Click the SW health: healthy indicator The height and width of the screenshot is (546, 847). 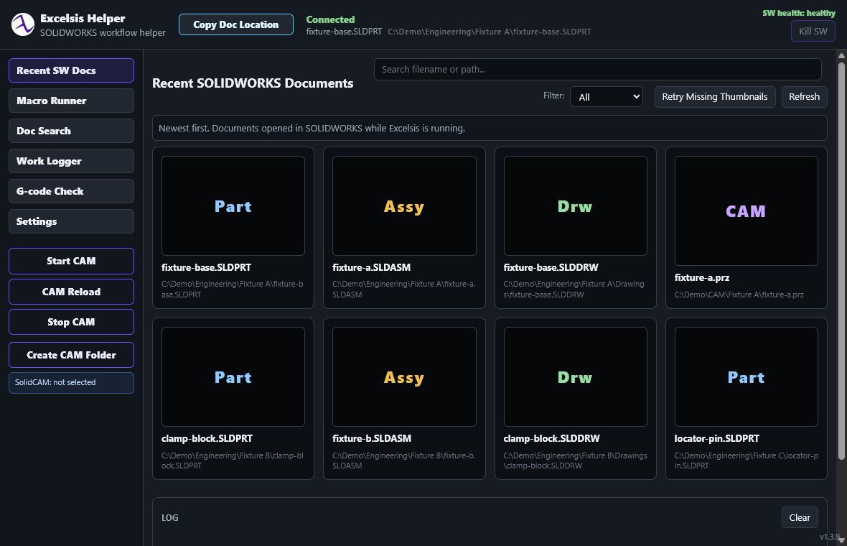(x=799, y=13)
